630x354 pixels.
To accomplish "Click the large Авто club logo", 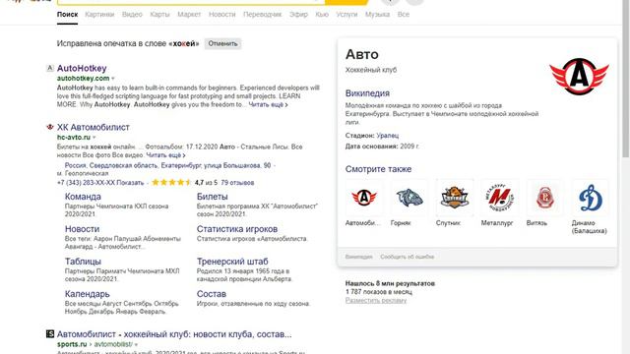I will tap(579, 77).
